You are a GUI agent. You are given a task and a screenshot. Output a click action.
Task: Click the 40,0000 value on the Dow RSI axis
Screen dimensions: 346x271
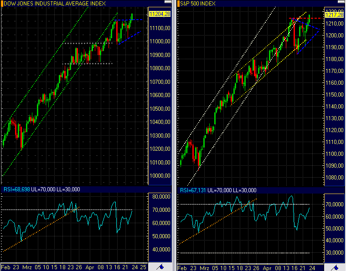point(161,250)
